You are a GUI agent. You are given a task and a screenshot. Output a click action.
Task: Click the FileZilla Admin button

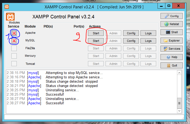[x=113, y=48]
